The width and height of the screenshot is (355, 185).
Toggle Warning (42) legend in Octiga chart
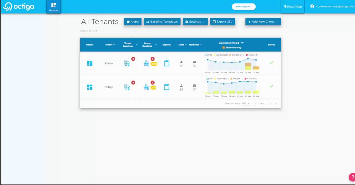pos(222,79)
